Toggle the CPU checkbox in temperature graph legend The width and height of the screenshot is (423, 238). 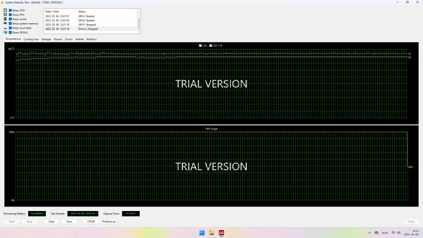(200, 46)
